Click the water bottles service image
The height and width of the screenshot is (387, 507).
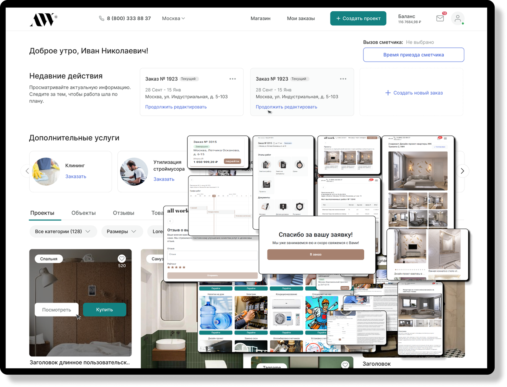(216, 313)
